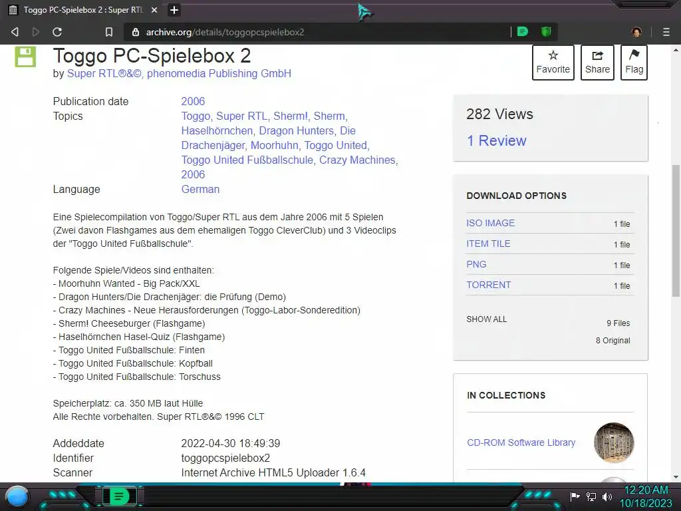The image size is (681, 511).
Task: Open the network tray icon
Action: coord(591,496)
